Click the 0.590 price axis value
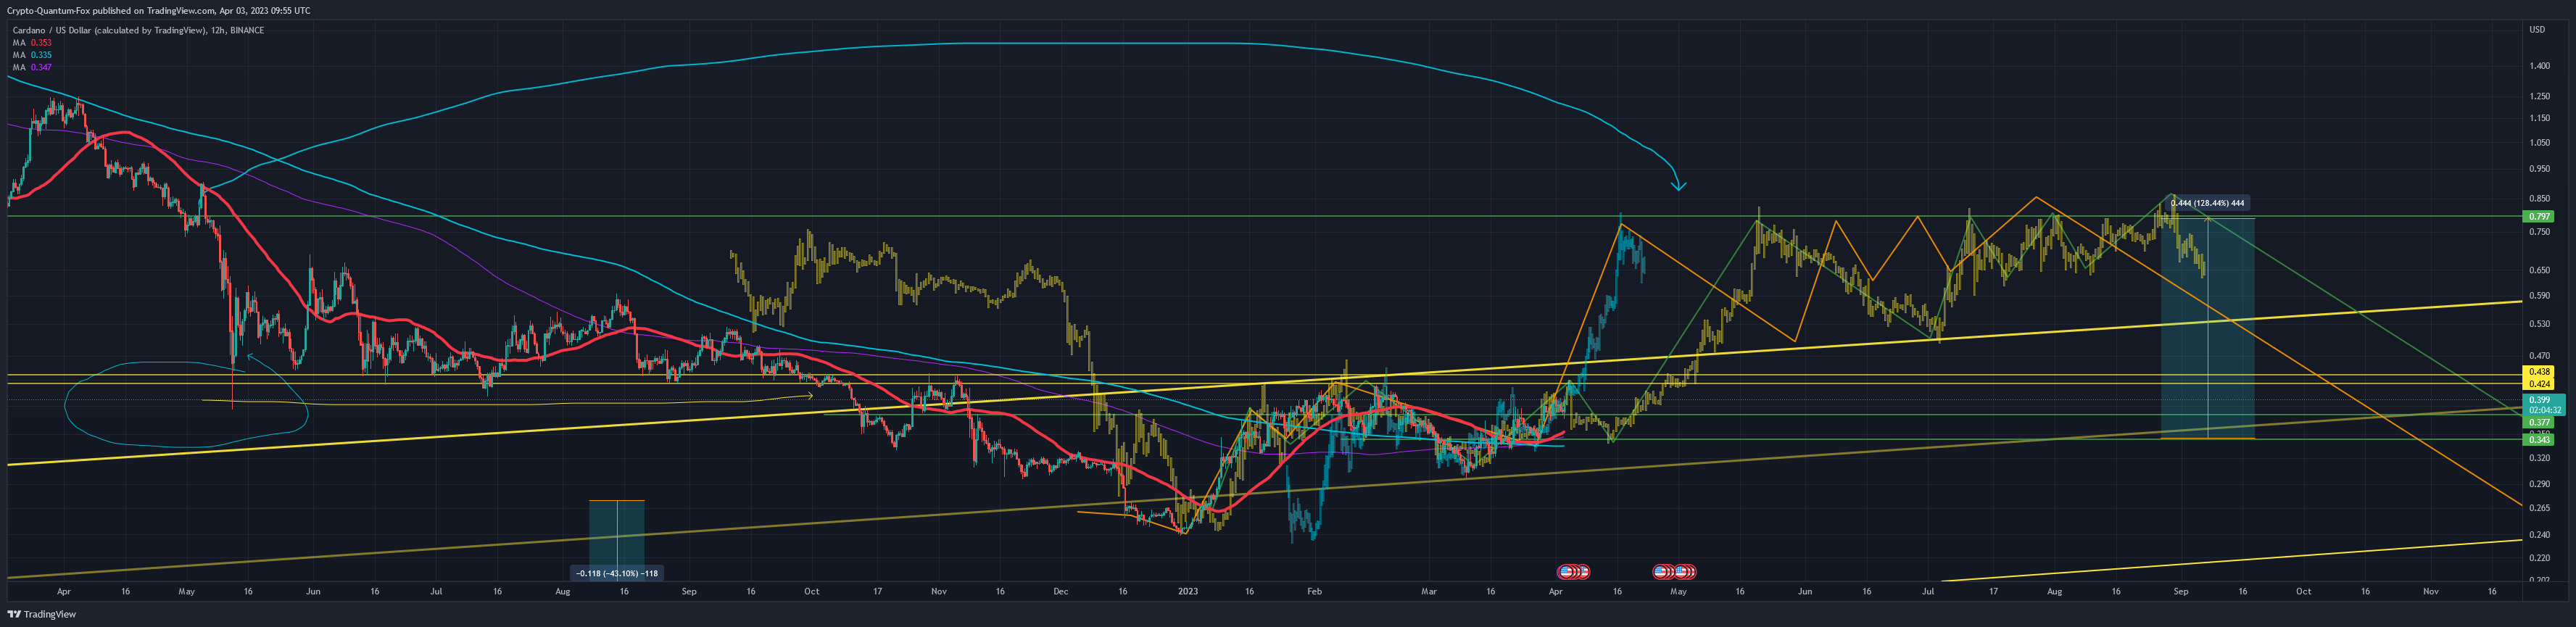The image size is (2576, 627). (2538, 296)
